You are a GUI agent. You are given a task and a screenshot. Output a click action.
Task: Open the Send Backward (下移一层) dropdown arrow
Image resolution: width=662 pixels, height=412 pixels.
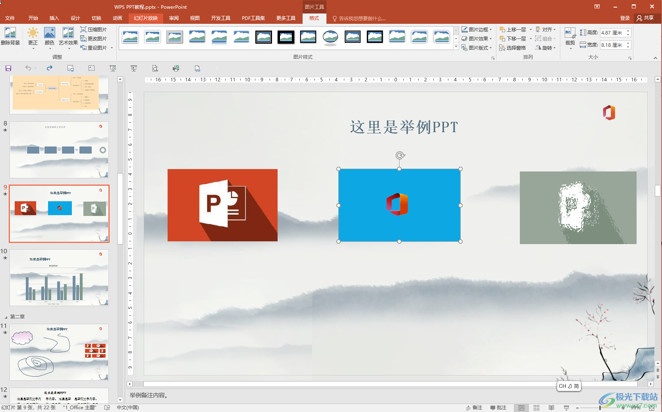[531, 39]
